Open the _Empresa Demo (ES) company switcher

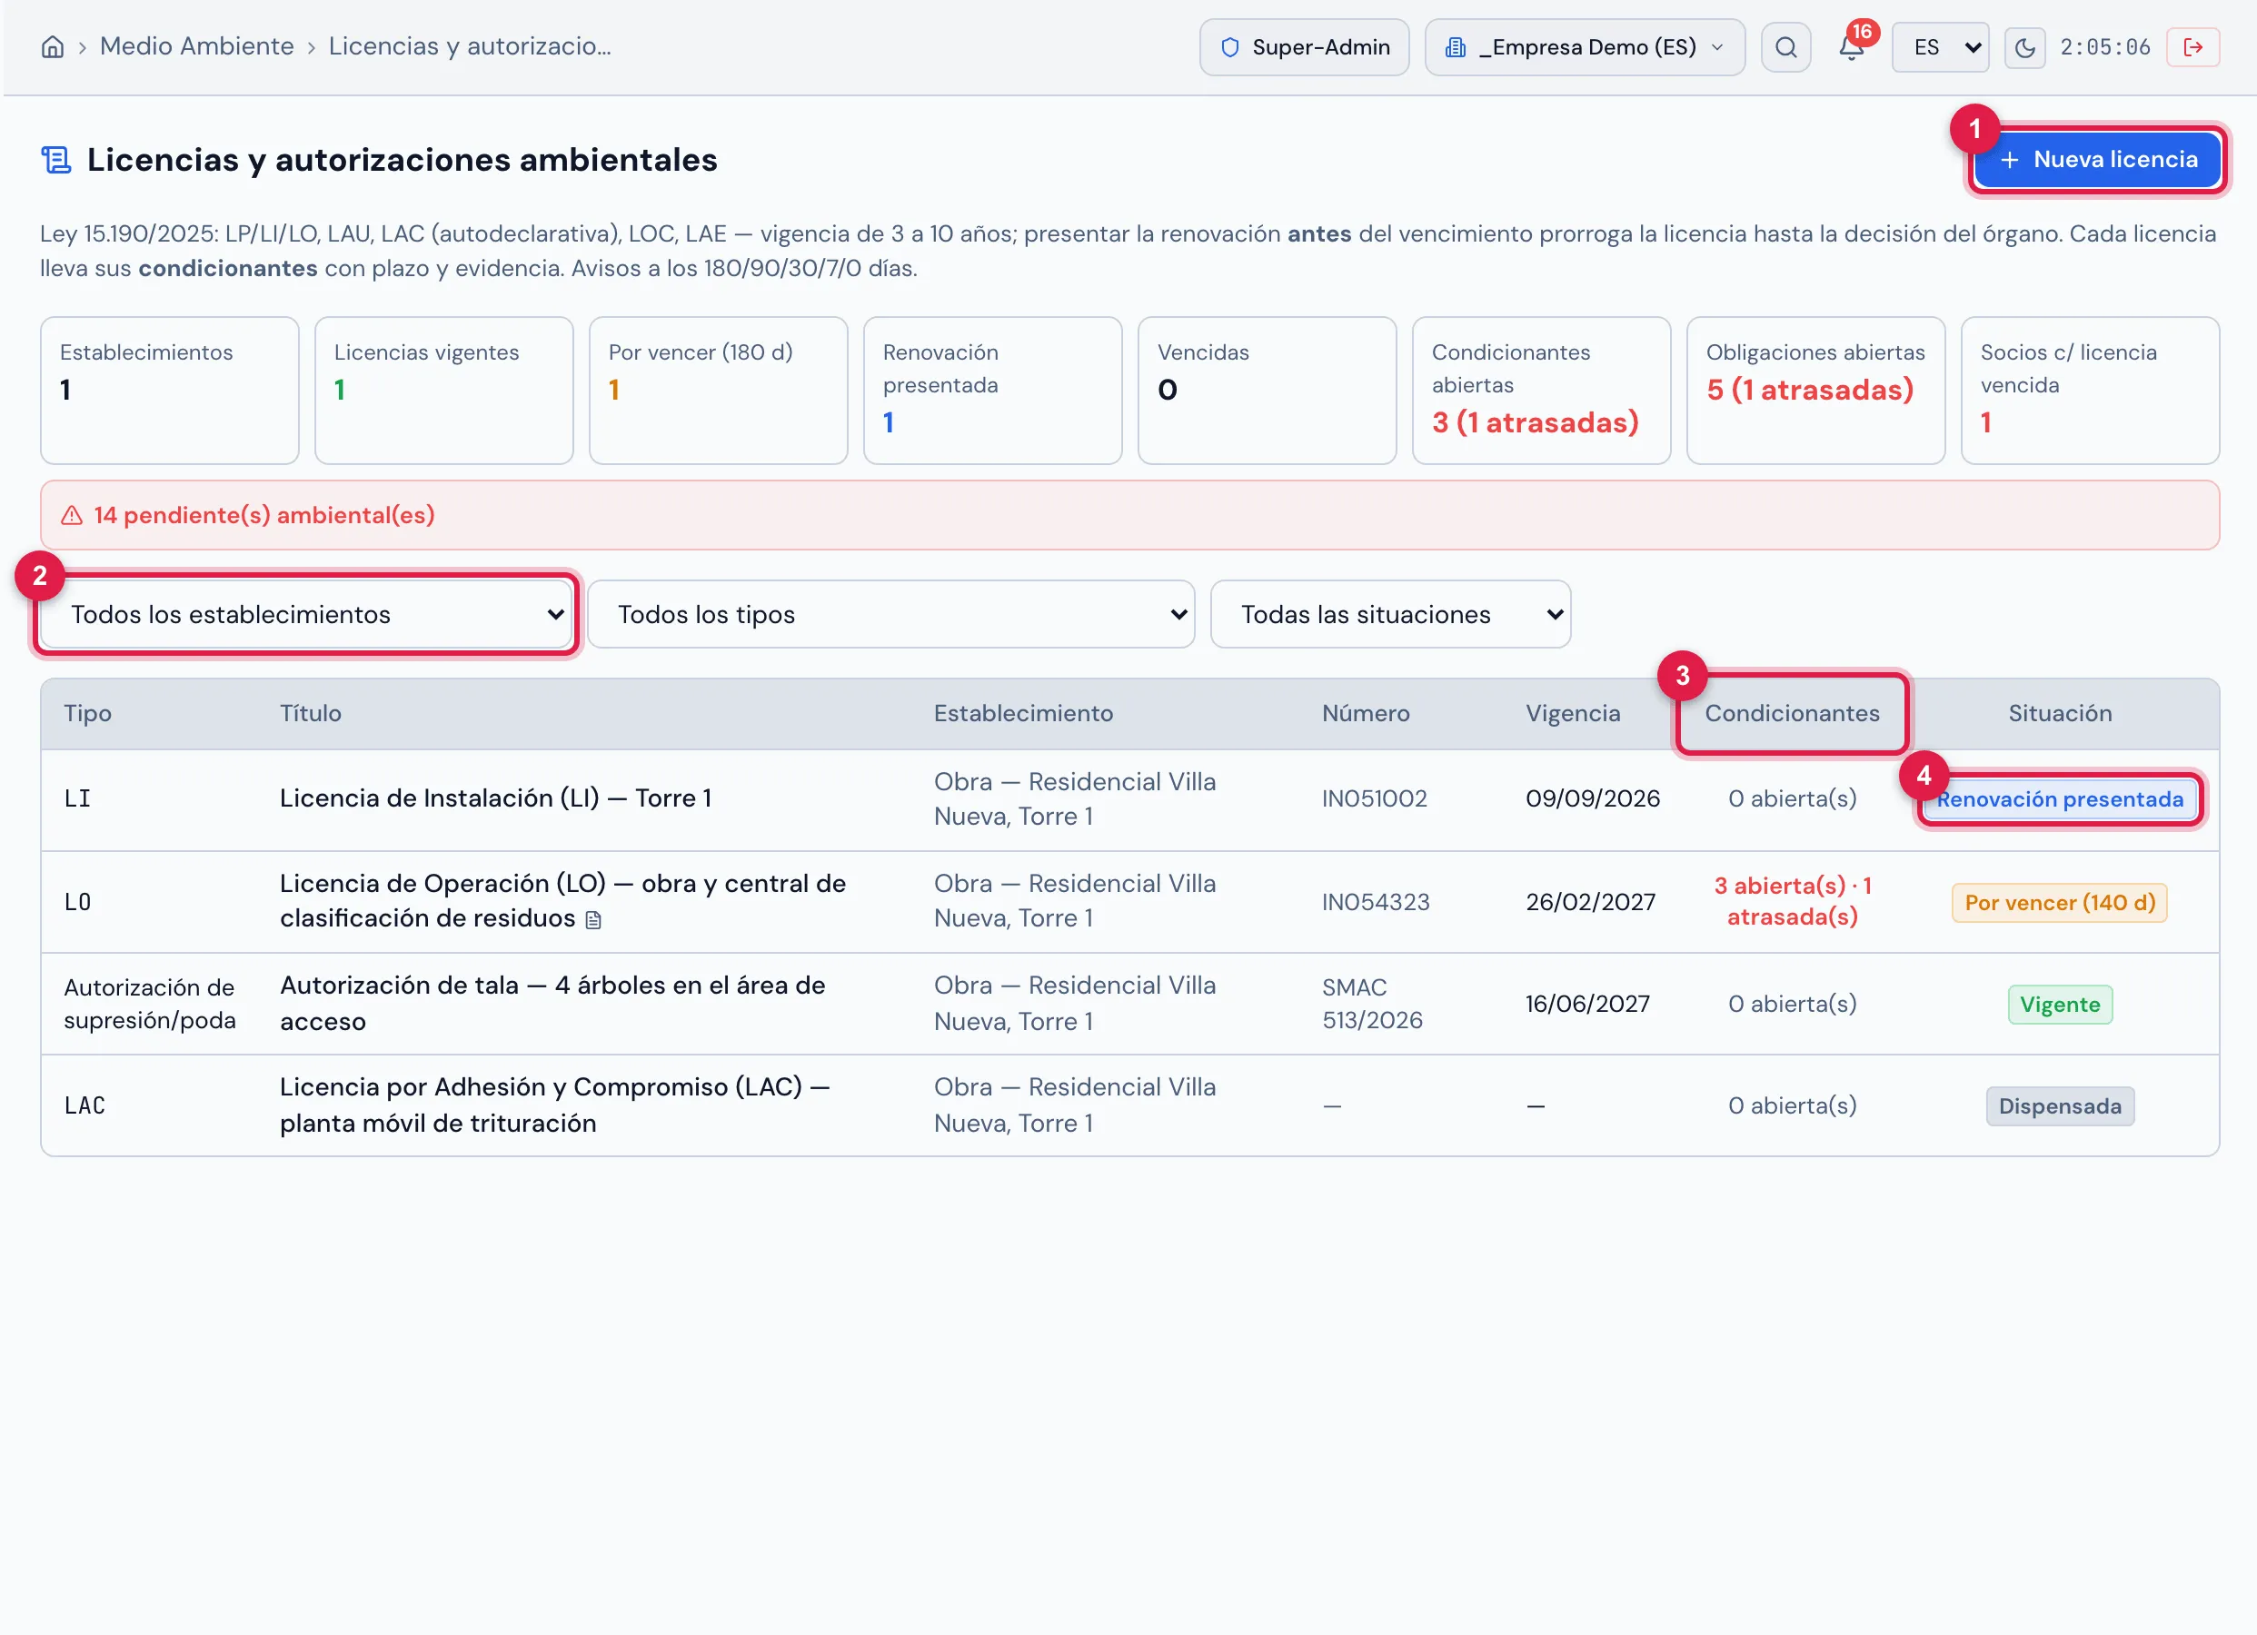click(x=1585, y=46)
